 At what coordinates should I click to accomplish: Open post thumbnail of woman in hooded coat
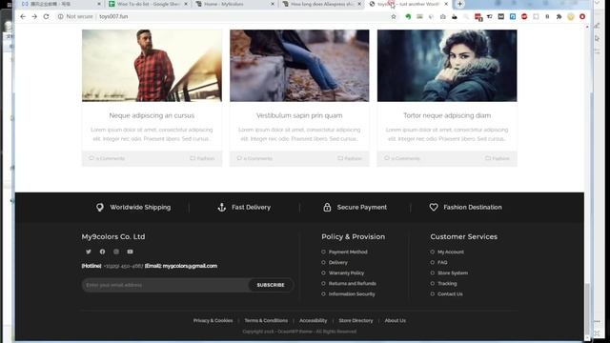click(447, 66)
